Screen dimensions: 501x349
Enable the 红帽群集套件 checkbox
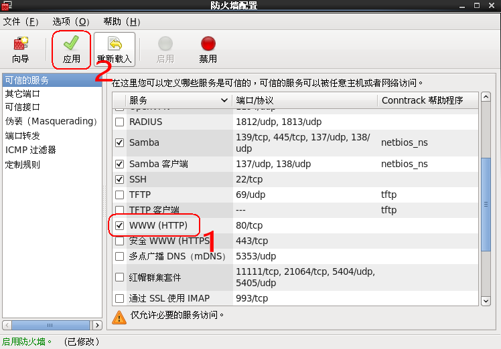119,277
